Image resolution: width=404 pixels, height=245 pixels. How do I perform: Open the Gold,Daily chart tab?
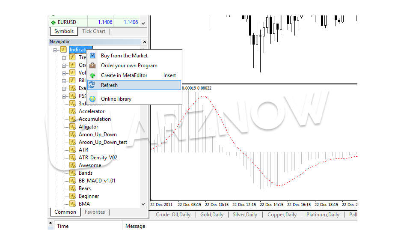[212, 215]
